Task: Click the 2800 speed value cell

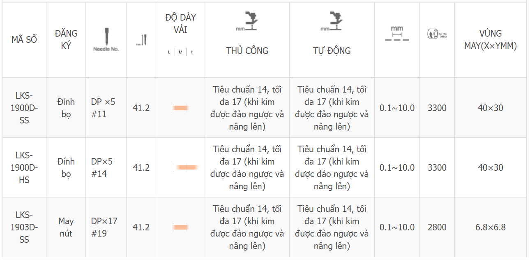Action: [x=437, y=227]
